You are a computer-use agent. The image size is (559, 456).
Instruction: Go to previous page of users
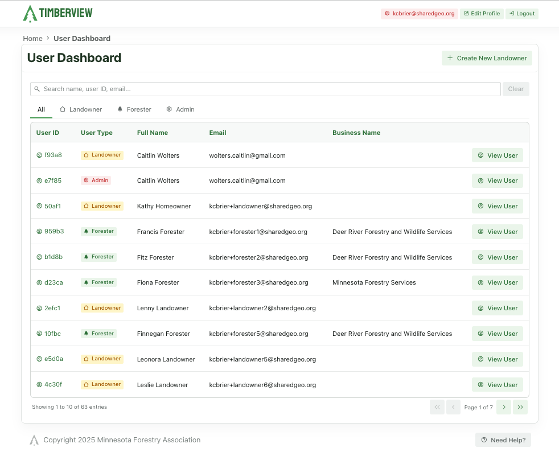coord(453,407)
